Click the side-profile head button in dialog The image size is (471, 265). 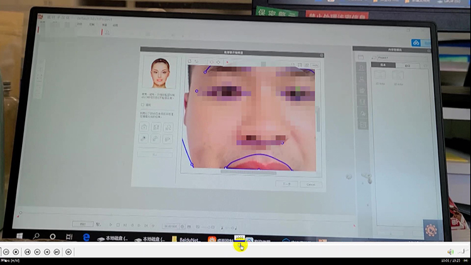pyautogui.click(x=168, y=127)
